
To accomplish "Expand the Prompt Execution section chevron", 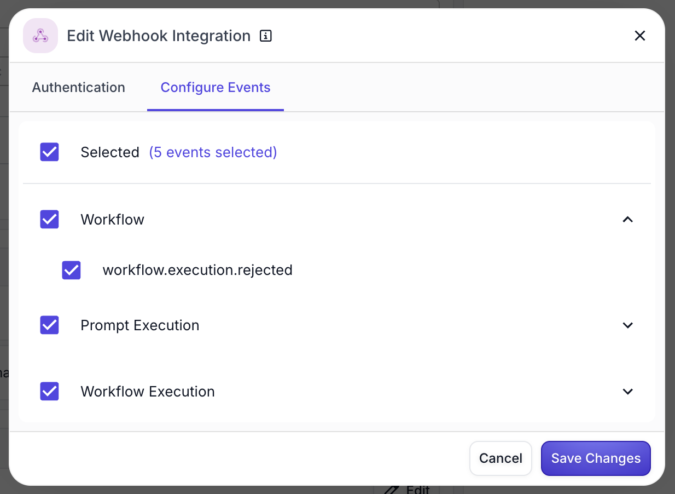I will [628, 325].
